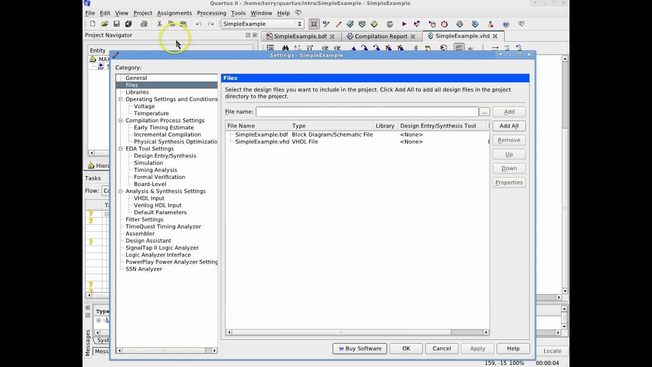652x367 pixels.
Task: Click the Print toolbar icon
Action: [x=144, y=24]
